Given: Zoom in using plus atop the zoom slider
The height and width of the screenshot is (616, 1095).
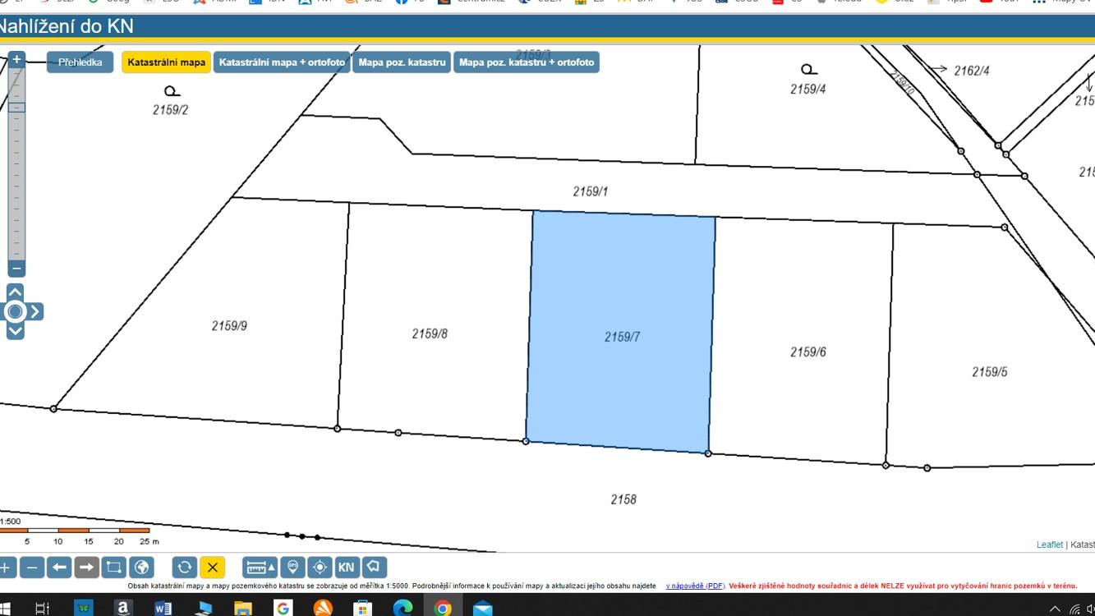Looking at the screenshot, I should [16, 59].
